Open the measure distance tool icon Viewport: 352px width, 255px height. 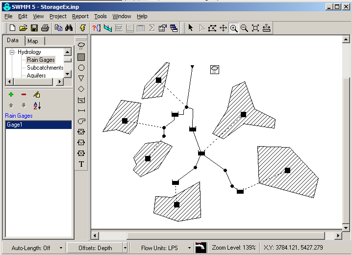[267, 28]
